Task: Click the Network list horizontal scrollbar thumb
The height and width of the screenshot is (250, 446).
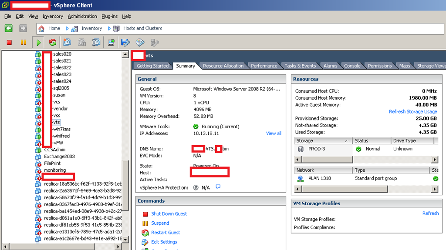Action: pos(345,189)
